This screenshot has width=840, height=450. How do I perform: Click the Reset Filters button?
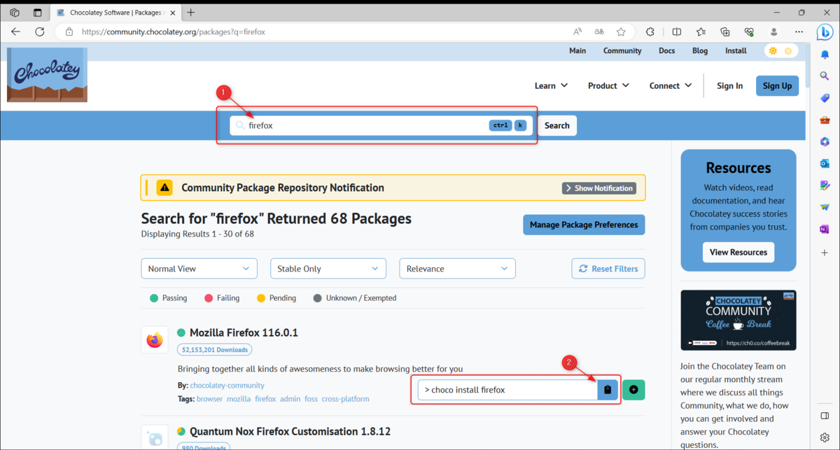608,269
